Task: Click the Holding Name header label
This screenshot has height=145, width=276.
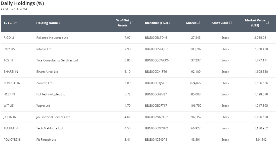Action: pyautogui.click(x=47, y=23)
